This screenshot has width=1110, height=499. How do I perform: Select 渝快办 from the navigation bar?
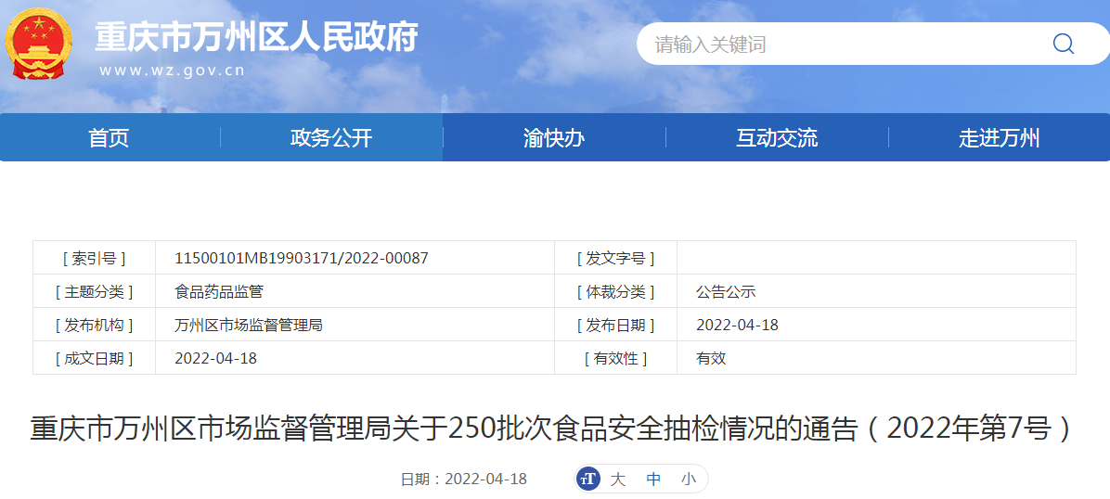[554, 138]
